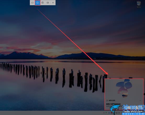Image resolution: width=145 pixels, height=115 pixels.
Task: Open the freeform snip preview thumbnail
Action: coord(124,88)
